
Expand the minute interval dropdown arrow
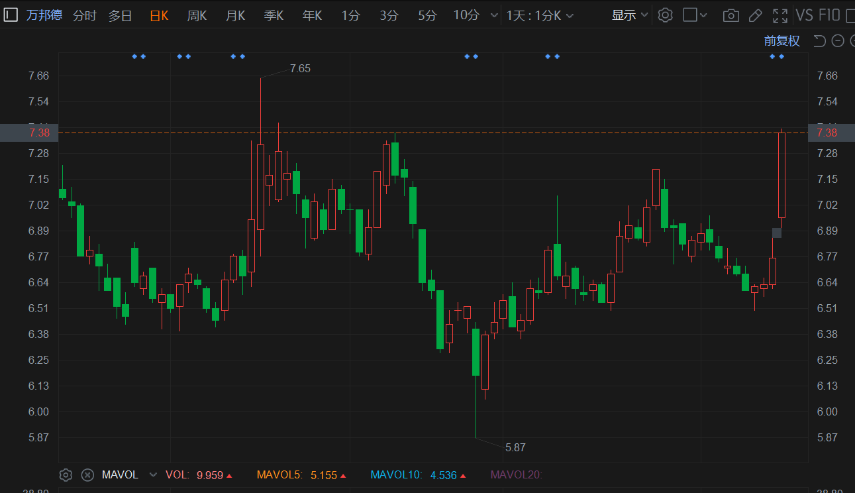click(493, 16)
